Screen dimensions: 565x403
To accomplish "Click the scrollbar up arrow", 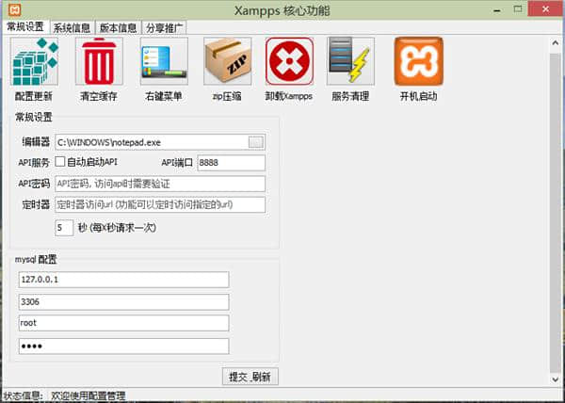I will (556, 42).
